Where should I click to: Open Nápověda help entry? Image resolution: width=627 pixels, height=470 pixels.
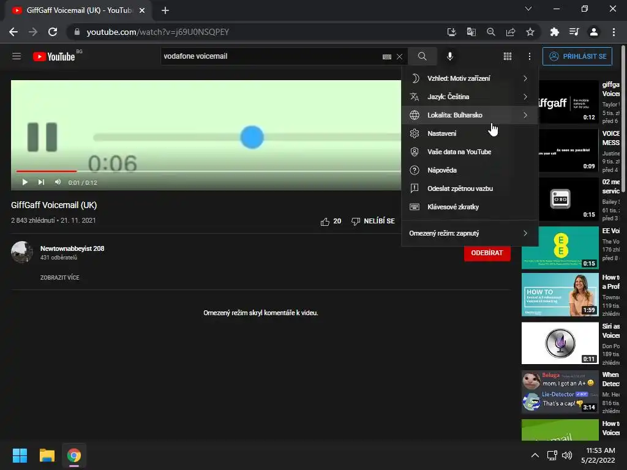point(470,170)
